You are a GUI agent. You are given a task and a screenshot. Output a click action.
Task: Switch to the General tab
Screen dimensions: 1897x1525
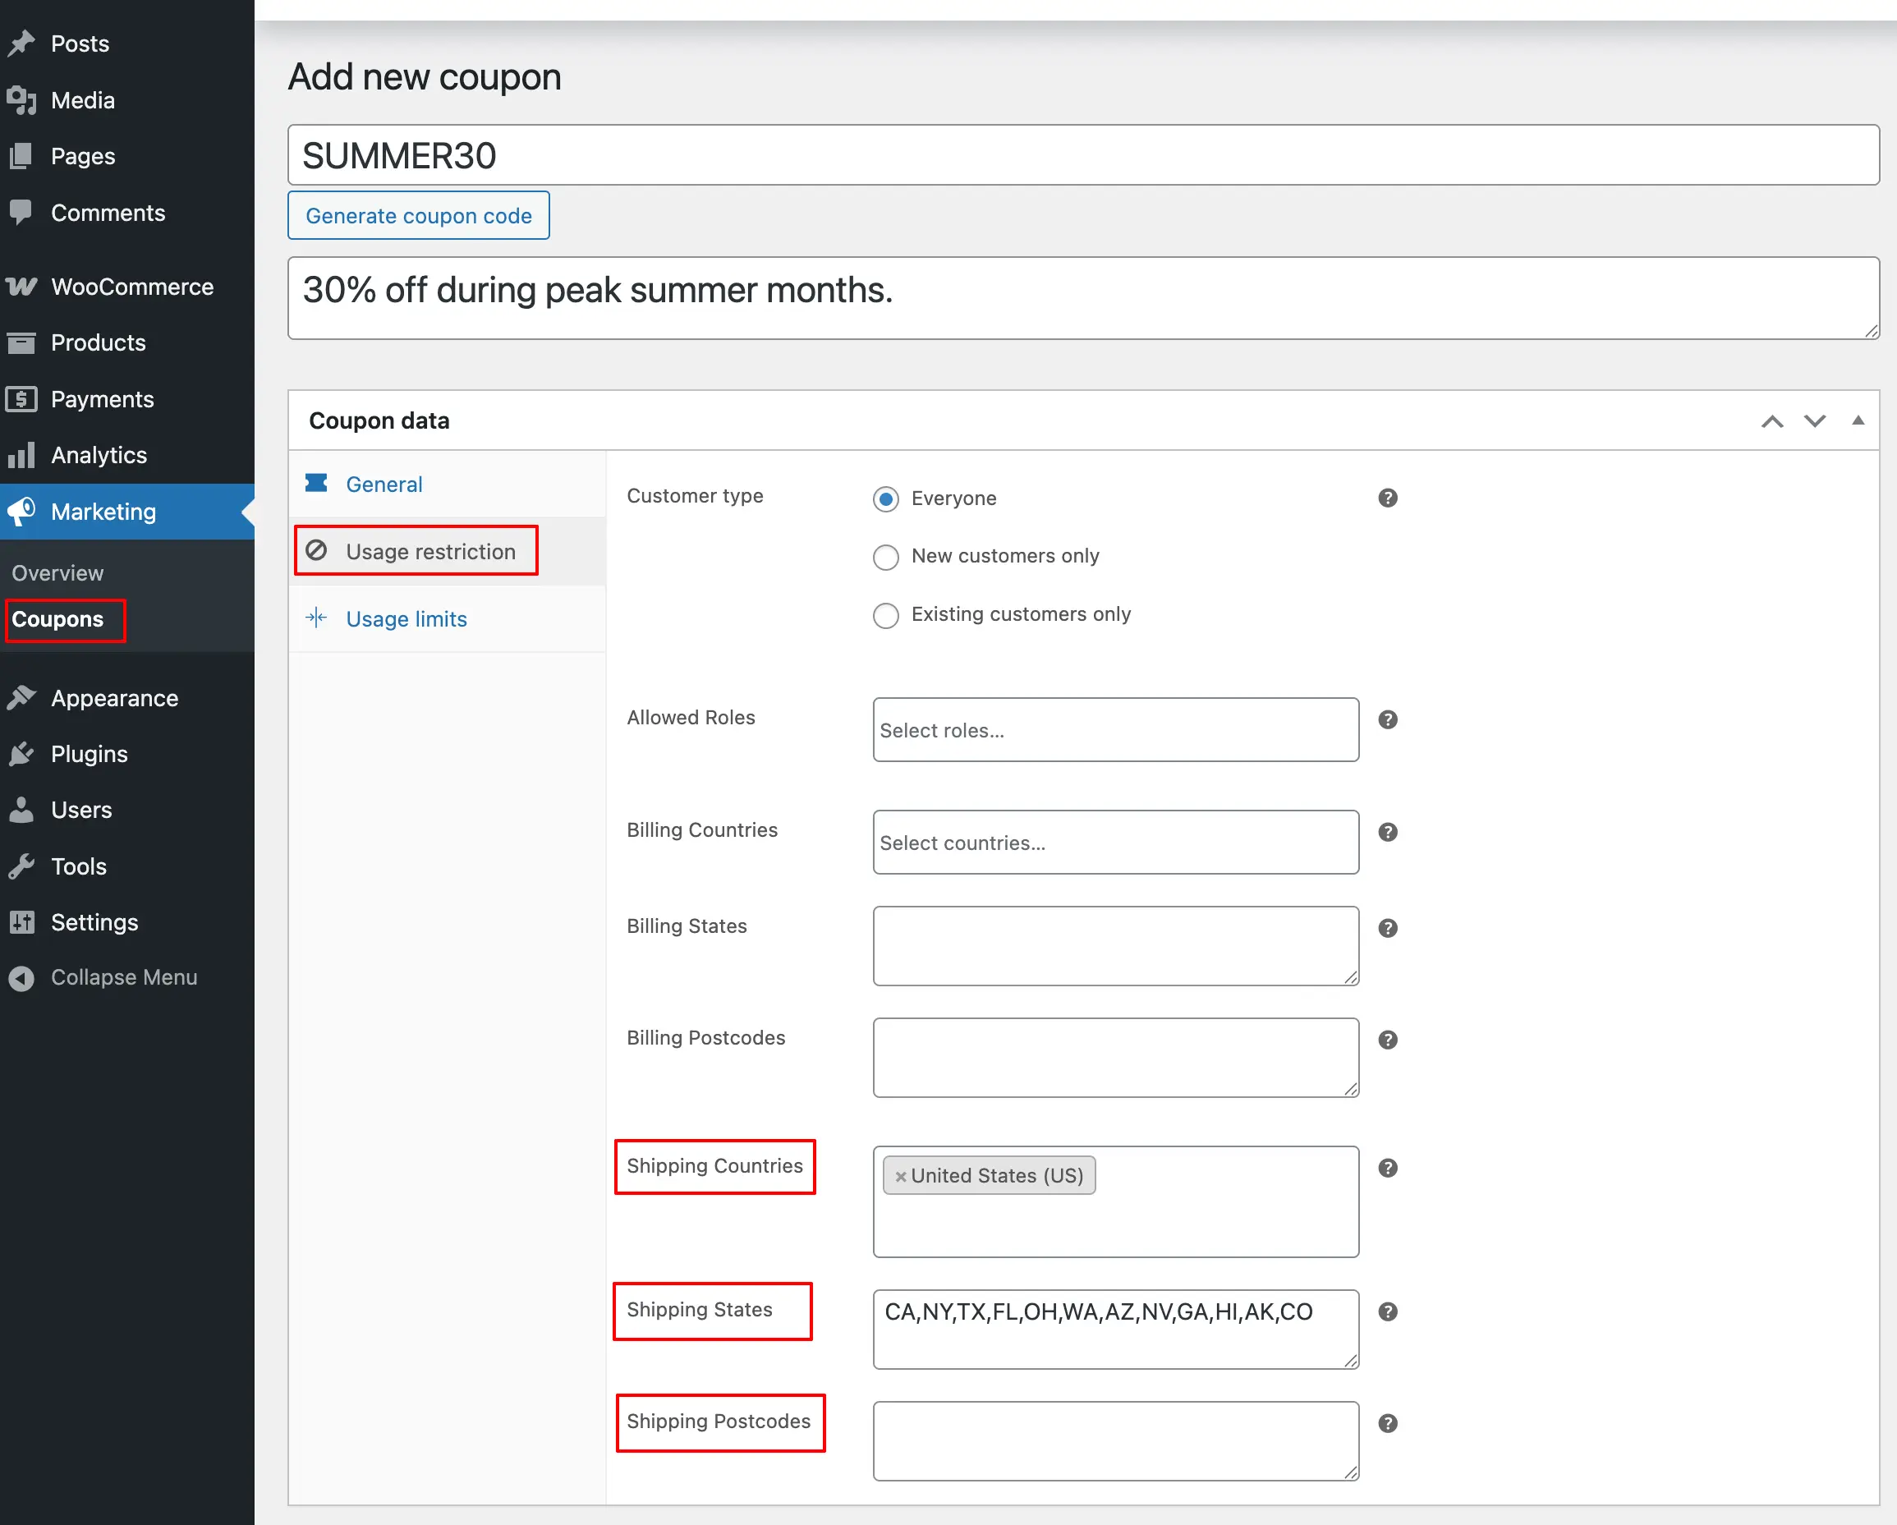click(x=384, y=484)
